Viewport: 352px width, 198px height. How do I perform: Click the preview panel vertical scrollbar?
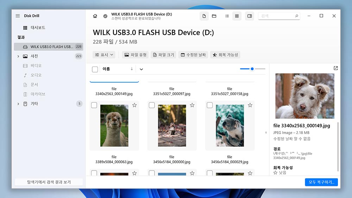[338, 147]
